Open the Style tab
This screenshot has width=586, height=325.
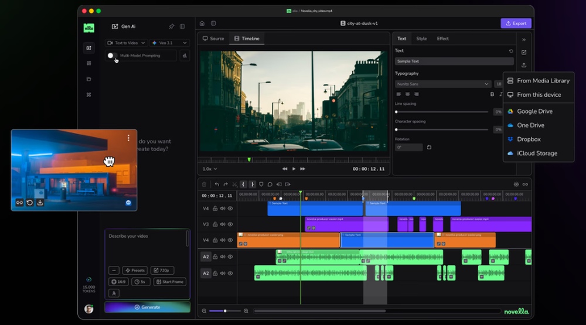pyautogui.click(x=421, y=39)
